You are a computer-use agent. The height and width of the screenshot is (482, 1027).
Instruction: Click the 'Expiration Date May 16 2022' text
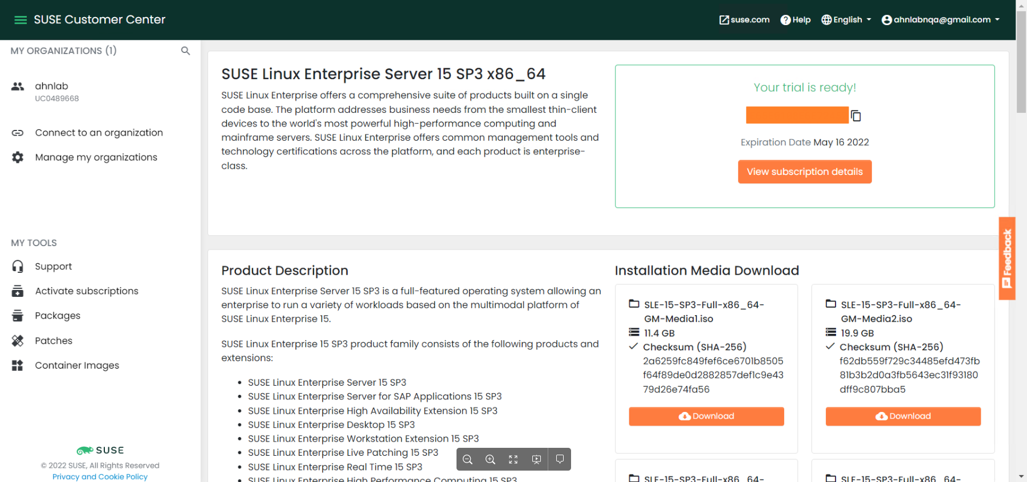pyautogui.click(x=805, y=142)
